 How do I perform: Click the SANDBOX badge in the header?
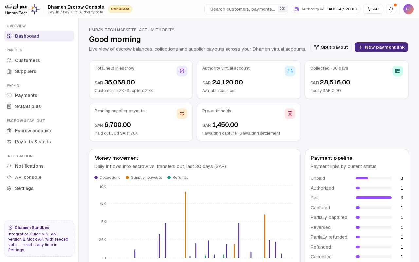(x=120, y=9)
